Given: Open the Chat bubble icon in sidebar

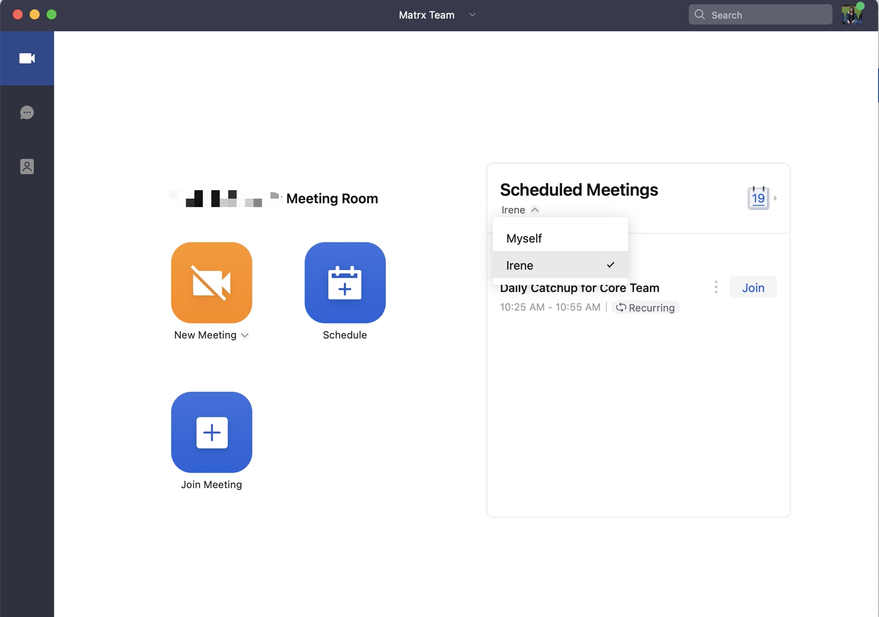Looking at the screenshot, I should pos(27,112).
